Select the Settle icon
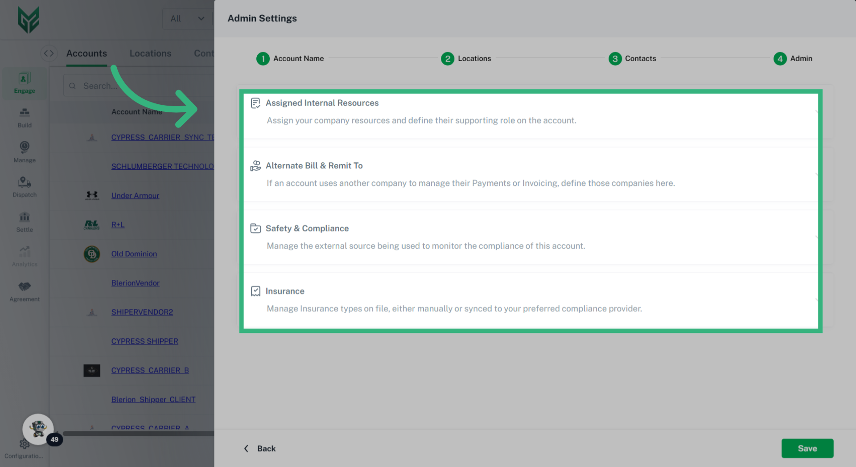The height and width of the screenshot is (467, 856). pos(24,221)
